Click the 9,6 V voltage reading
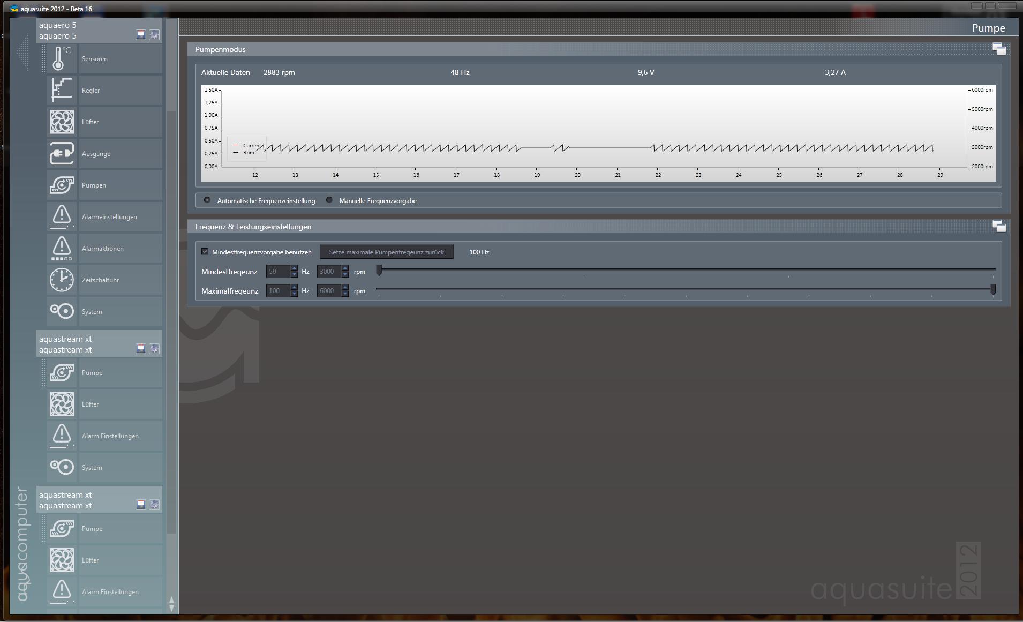The height and width of the screenshot is (622, 1023). point(646,72)
